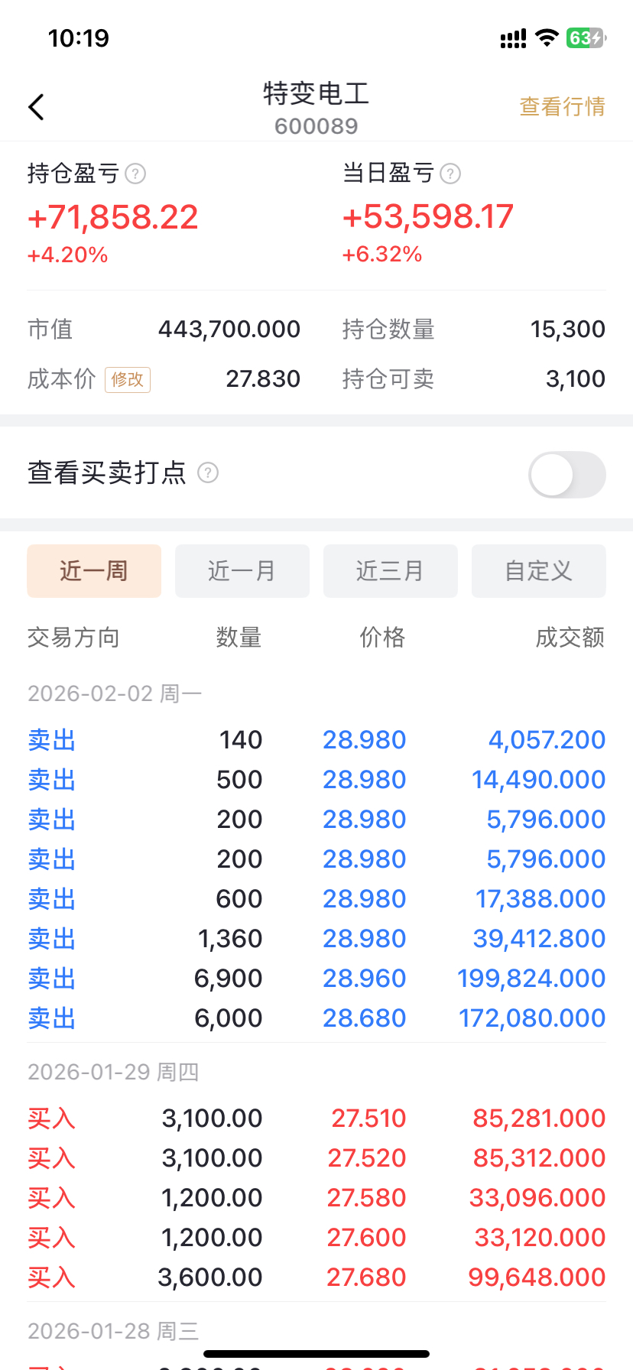Check the battery indicator in status bar
The width and height of the screenshot is (633, 1370).
point(586,37)
